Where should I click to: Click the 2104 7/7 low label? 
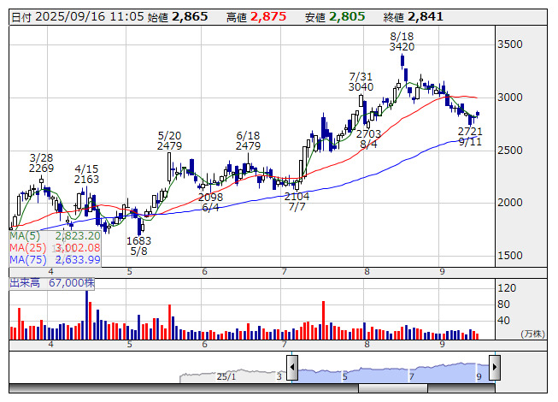coord(297,202)
